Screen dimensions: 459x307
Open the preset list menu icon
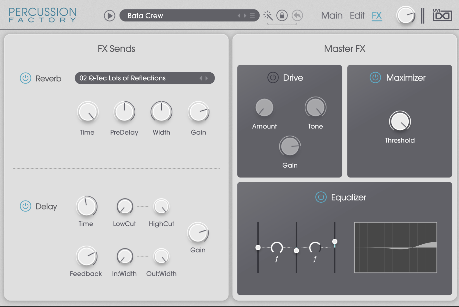(x=252, y=16)
